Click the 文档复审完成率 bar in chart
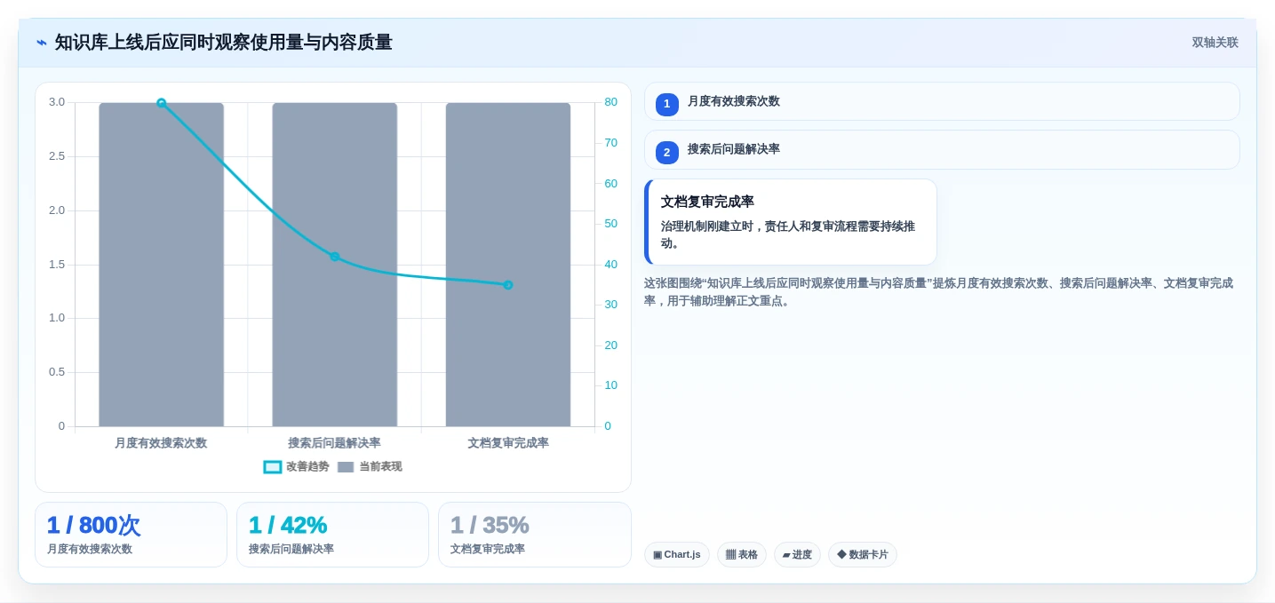1275x603 pixels. [508, 265]
